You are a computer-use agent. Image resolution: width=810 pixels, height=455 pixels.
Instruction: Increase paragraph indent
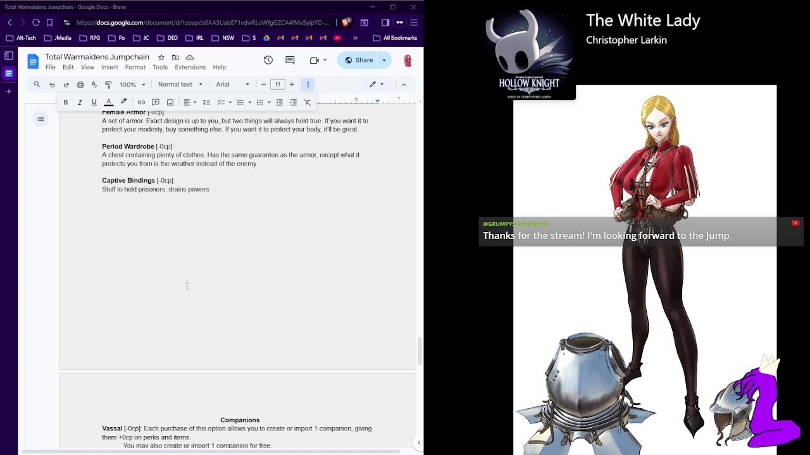(x=293, y=102)
